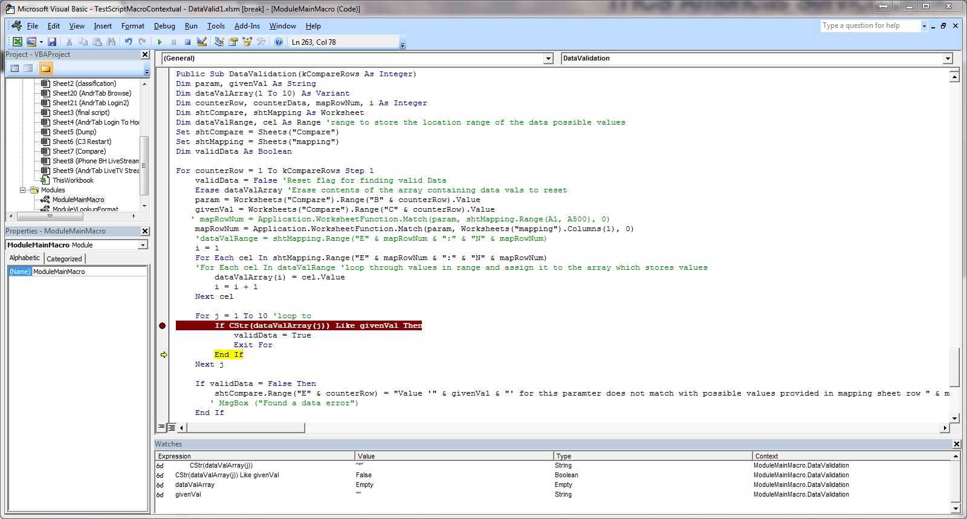Click the Redo arrow icon
This screenshot has width=967, height=519.
(142, 42)
